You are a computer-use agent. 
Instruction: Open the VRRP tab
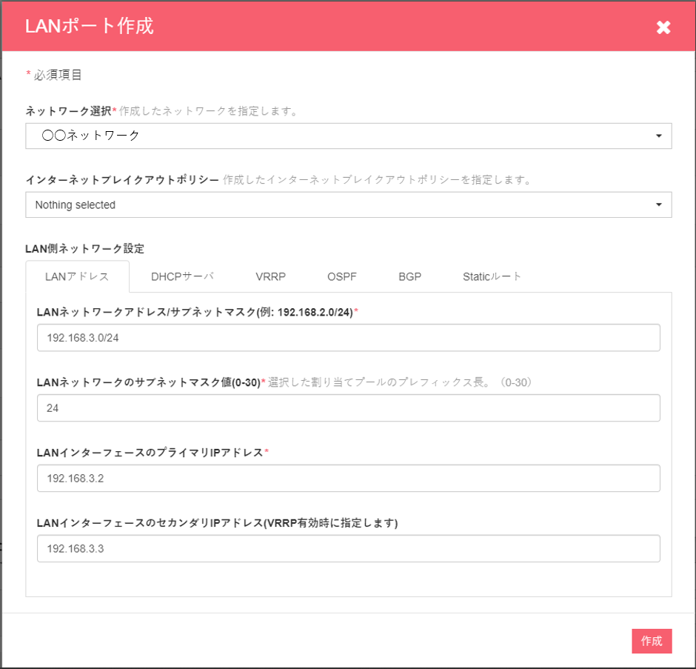point(270,277)
